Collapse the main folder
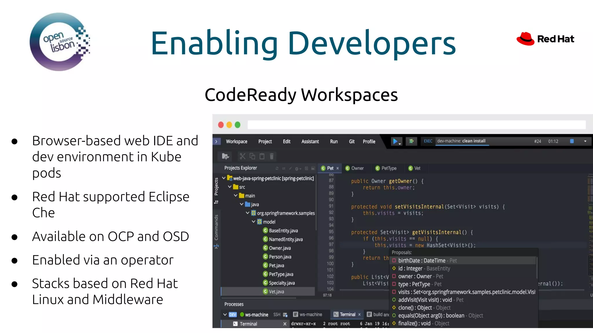Image resolution: width=593 pixels, height=333 pixels. coord(236,195)
